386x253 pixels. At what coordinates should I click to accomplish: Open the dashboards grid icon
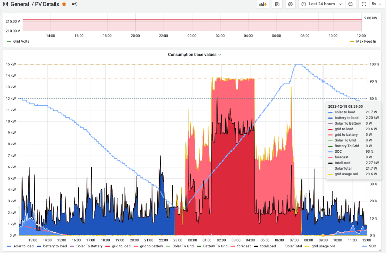pyautogui.click(x=5, y=4)
